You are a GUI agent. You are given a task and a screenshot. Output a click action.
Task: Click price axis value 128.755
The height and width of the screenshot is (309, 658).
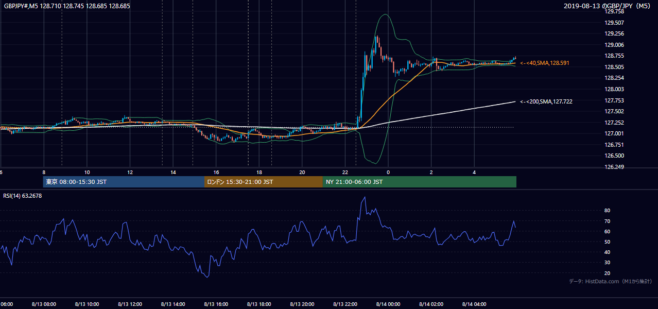(x=615, y=56)
